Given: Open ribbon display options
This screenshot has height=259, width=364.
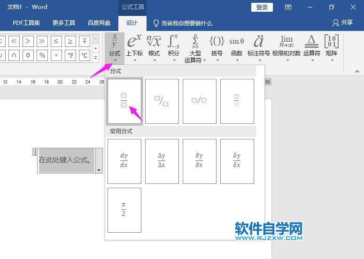Looking at the screenshot, I should (x=288, y=7).
